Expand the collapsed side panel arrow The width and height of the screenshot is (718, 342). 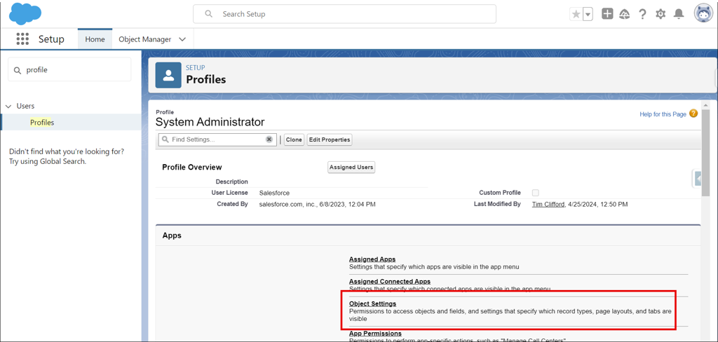(696, 179)
